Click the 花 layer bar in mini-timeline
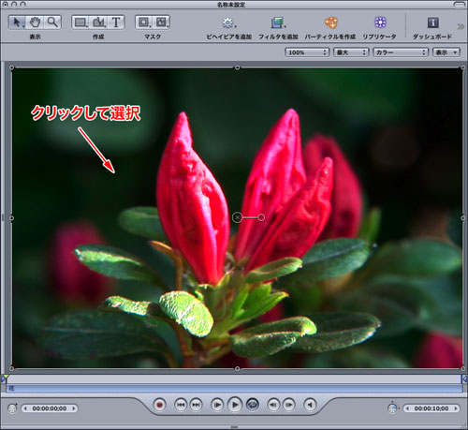The height and width of the screenshot is (430, 468). [234, 389]
